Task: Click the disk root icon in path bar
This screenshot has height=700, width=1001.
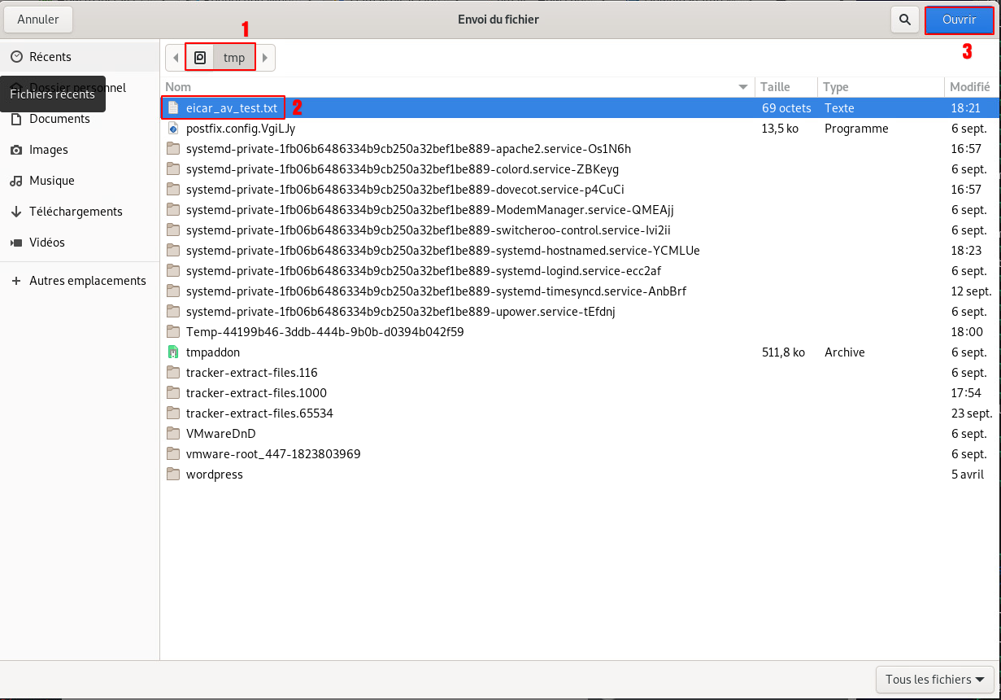Action: click(200, 58)
